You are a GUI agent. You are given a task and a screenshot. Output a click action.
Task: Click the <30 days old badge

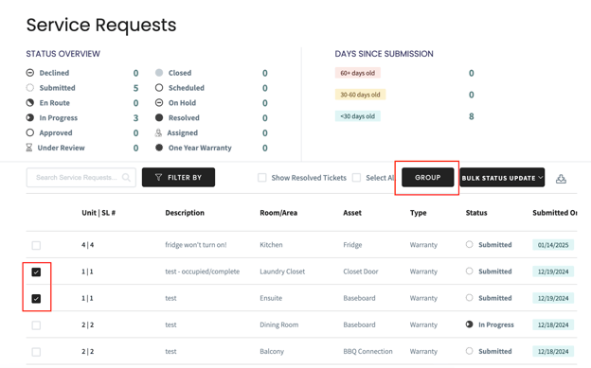[358, 116]
